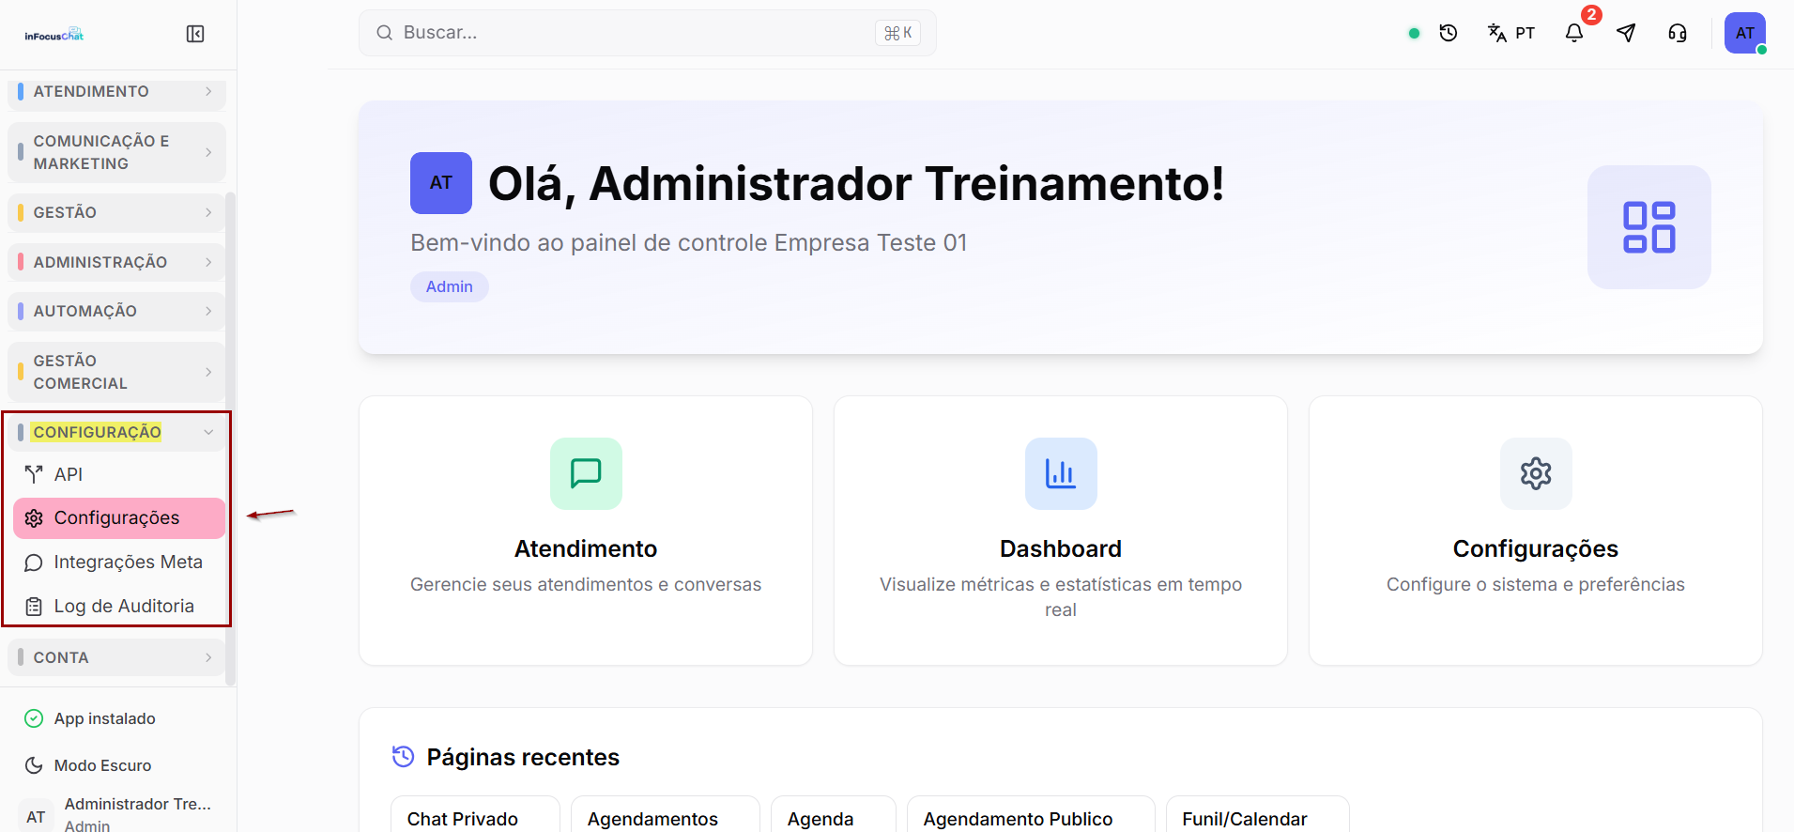Expand the ATENDIMENTO sidebar section
Viewport: 1794px width, 832px height.
(116, 91)
